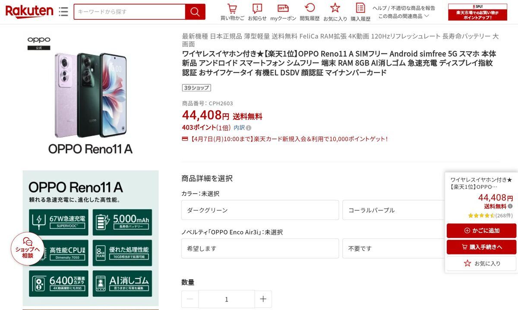Choose 希望します for the novelty earphones
Screen dimensions: 518x310
point(260,248)
